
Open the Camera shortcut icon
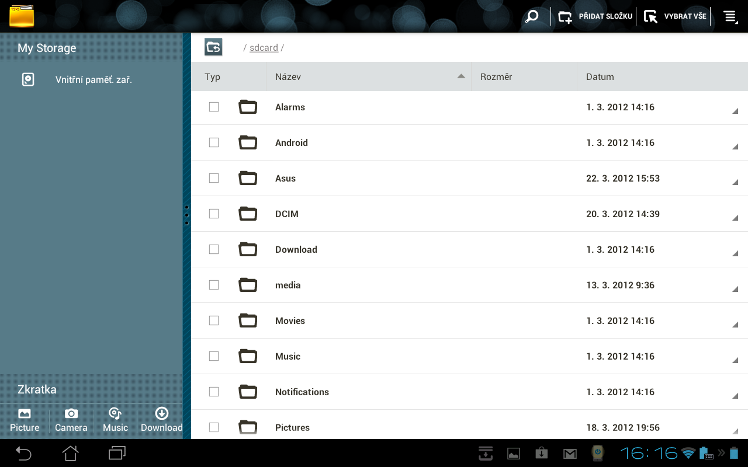[x=71, y=419]
